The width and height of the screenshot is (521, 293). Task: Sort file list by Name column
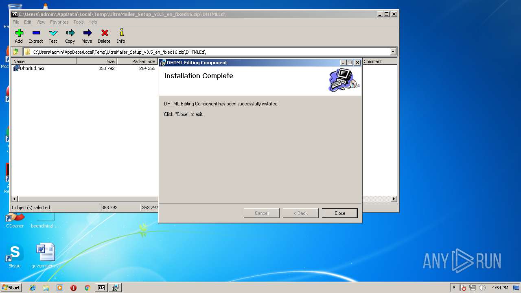[44, 61]
